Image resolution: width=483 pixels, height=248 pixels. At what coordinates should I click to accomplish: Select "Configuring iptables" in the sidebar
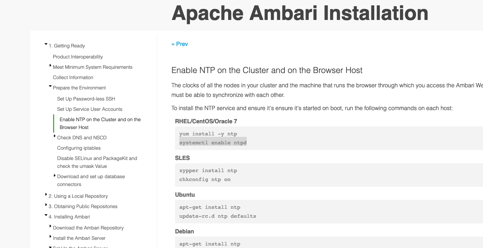point(79,148)
